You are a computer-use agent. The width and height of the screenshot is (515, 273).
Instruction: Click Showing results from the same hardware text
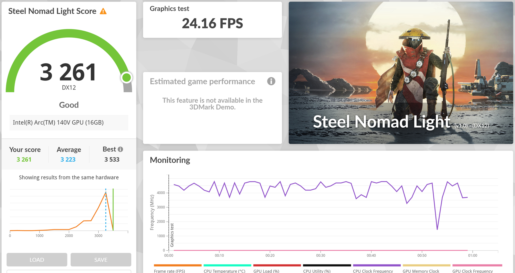pyautogui.click(x=69, y=178)
